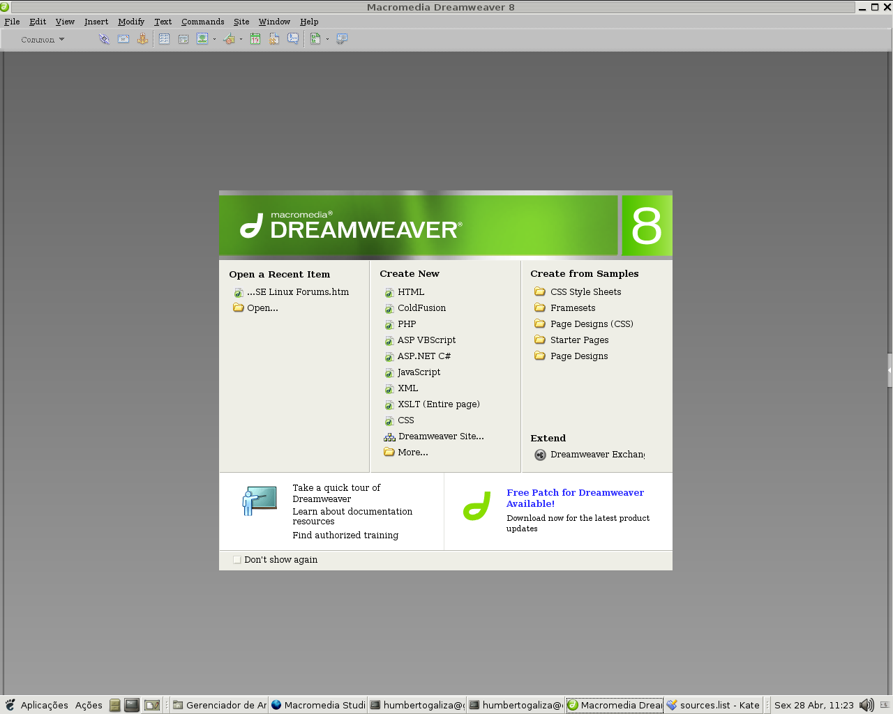The width and height of the screenshot is (893, 714).
Task: Click the volume speaker tray icon
Action: tap(866, 705)
